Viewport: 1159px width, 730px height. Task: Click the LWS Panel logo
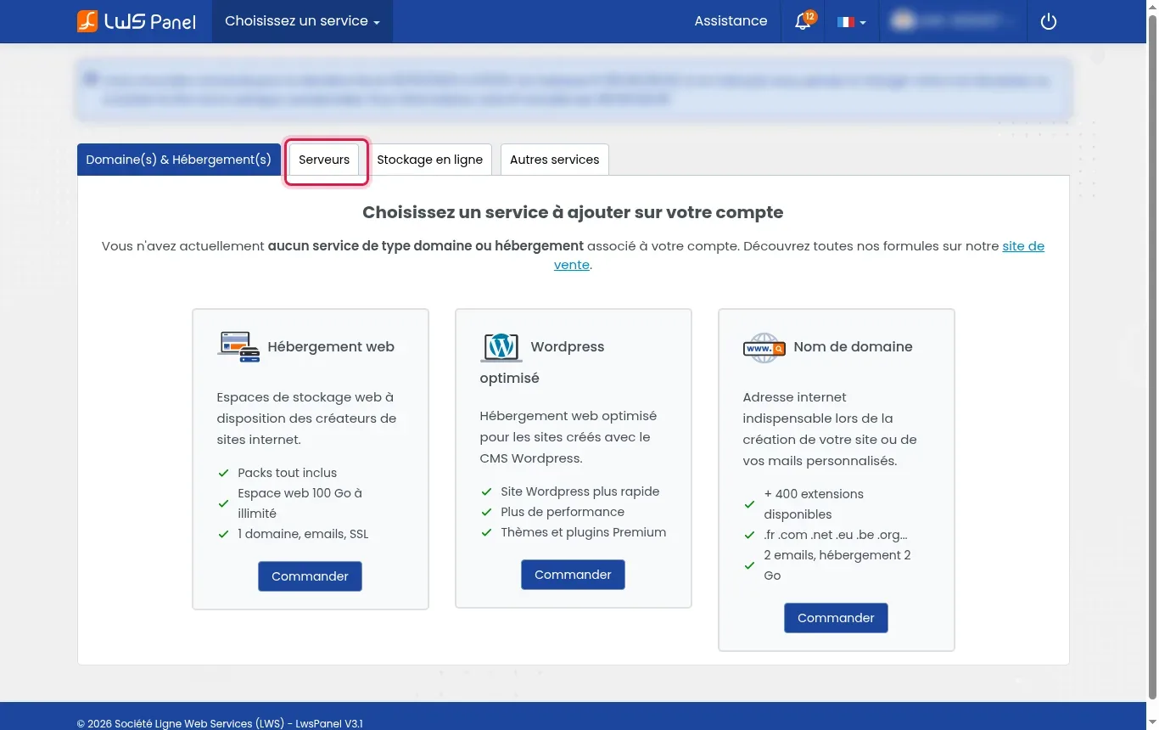(137, 21)
